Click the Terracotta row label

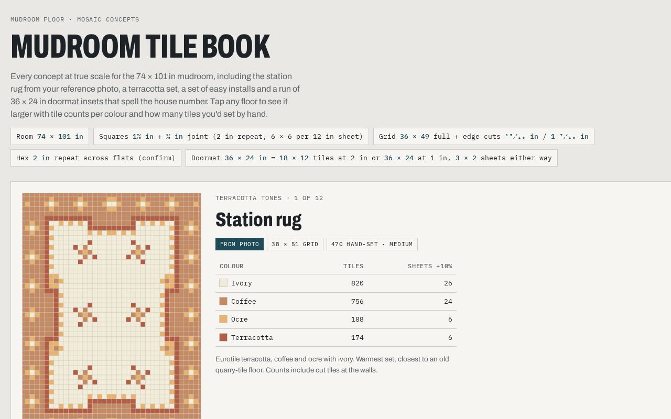point(252,337)
